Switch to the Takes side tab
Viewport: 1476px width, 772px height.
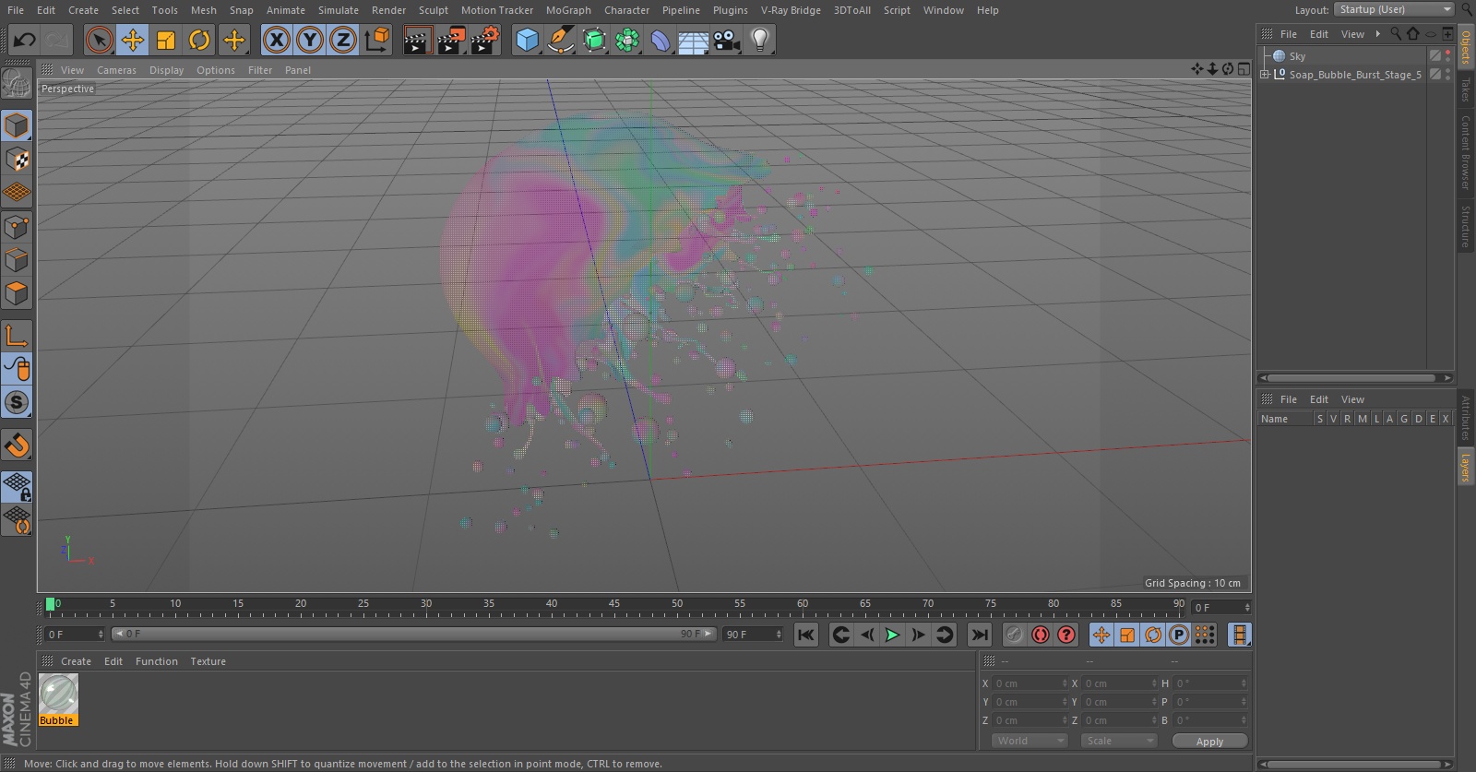point(1465,89)
